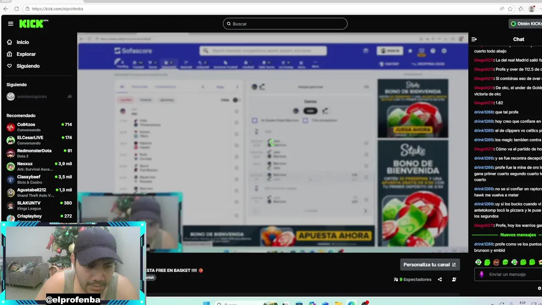Reload the page with refresh icon

(17, 8)
